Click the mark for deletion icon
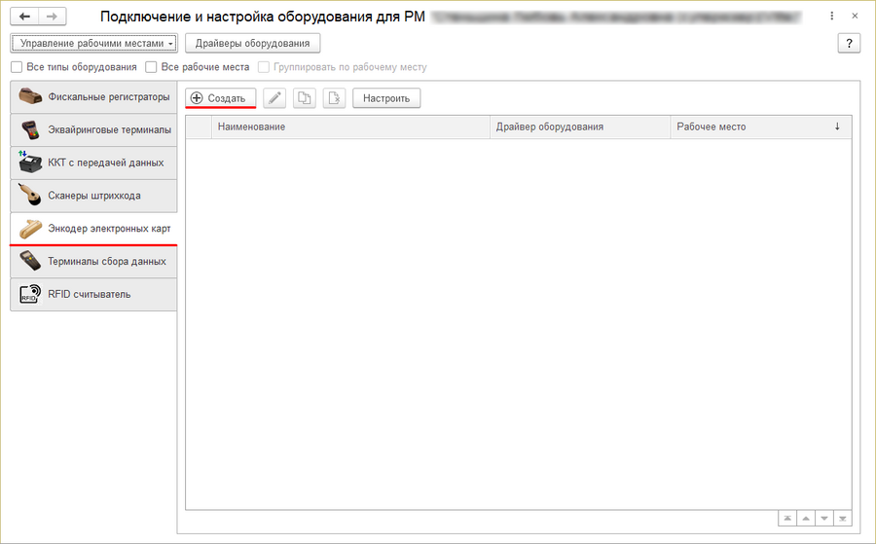The height and width of the screenshot is (544, 876). tap(334, 98)
